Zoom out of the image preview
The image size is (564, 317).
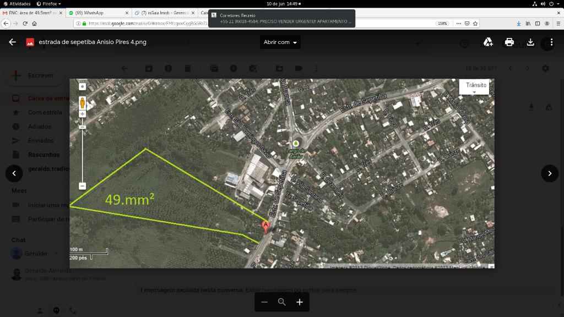[264, 302]
